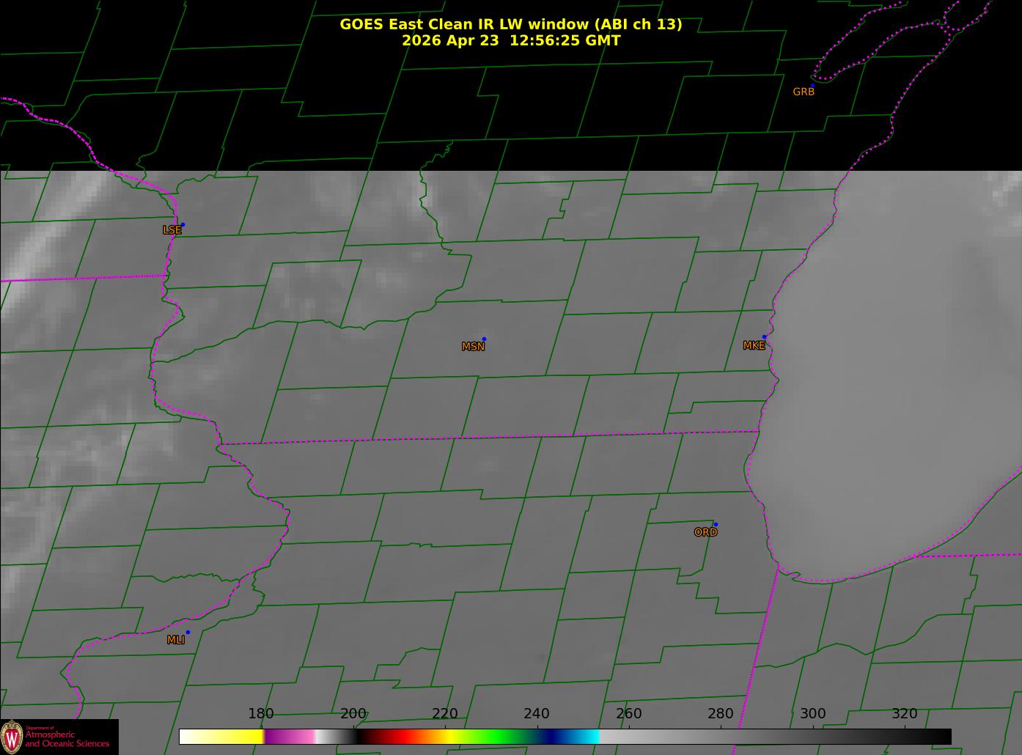
Task: Click the 240 color scale tick label
Action: (537, 714)
